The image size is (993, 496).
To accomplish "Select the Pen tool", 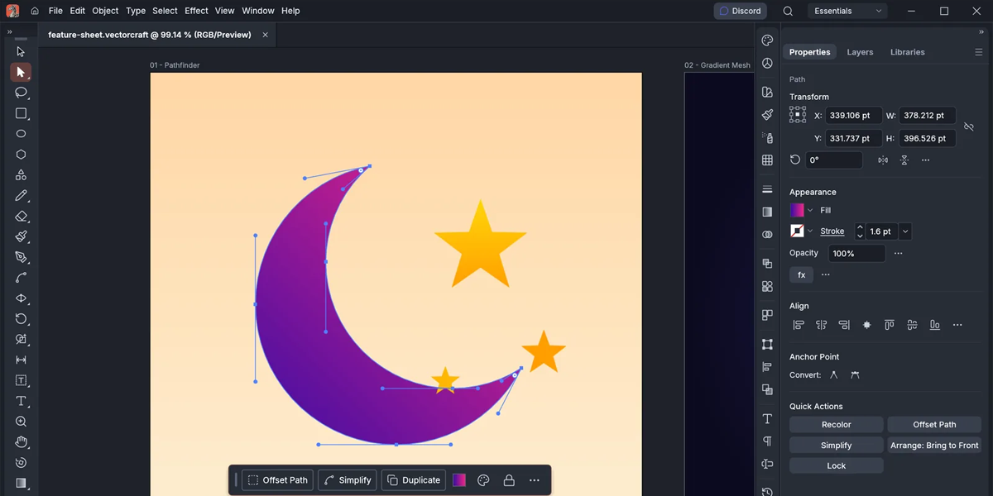I will click(x=21, y=257).
